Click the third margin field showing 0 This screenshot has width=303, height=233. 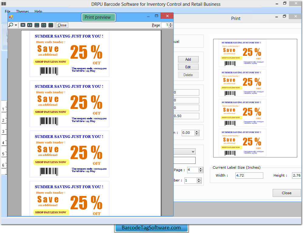pos(186,108)
